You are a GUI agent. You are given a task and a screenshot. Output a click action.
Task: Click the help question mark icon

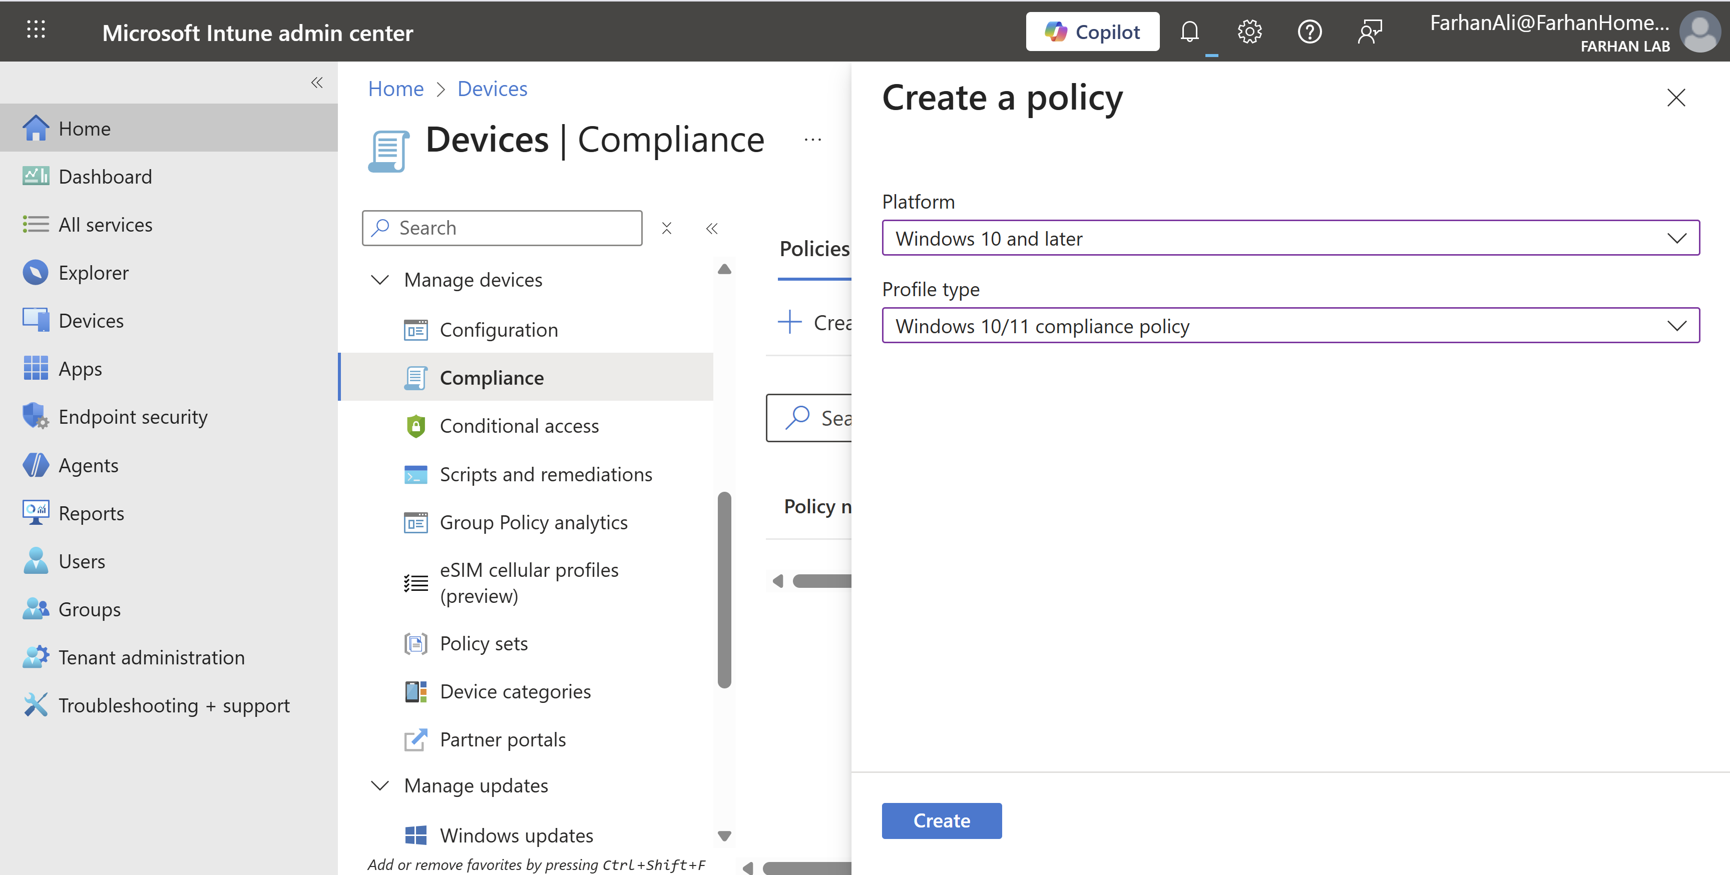click(x=1310, y=32)
